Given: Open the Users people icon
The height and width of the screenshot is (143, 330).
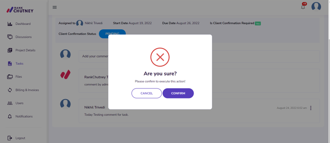Looking at the screenshot, I should 10,103.
